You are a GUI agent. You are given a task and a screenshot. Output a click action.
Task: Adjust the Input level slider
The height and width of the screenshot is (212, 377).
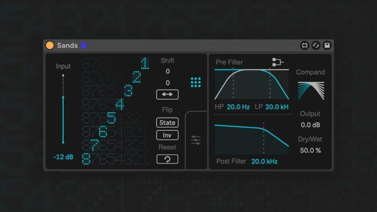[x=63, y=109]
